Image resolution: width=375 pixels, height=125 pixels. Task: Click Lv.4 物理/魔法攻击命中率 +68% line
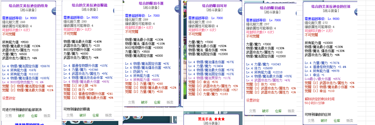pos(88,78)
